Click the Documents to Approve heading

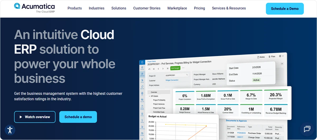pos(236,121)
